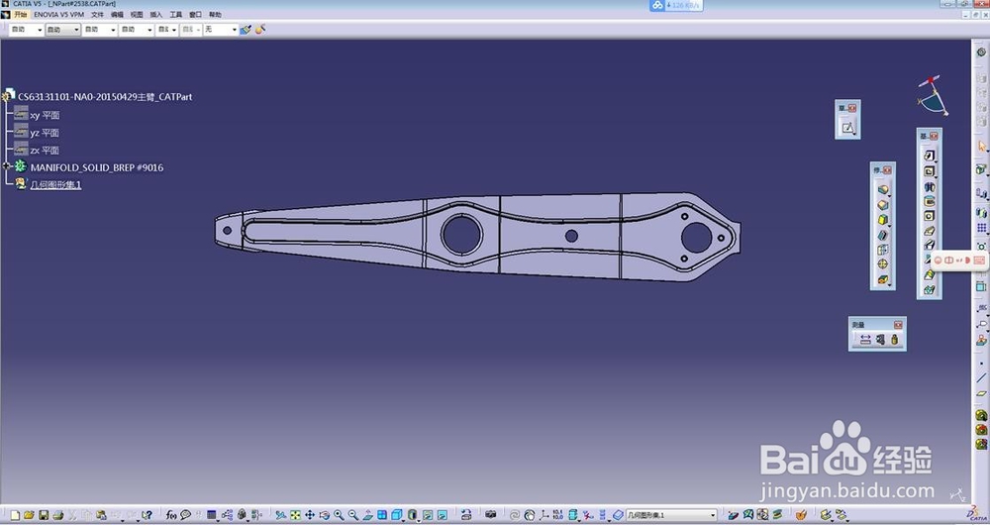
Task: Select 几何图形集.1 in the specification tree
Action: pos(55,184)
